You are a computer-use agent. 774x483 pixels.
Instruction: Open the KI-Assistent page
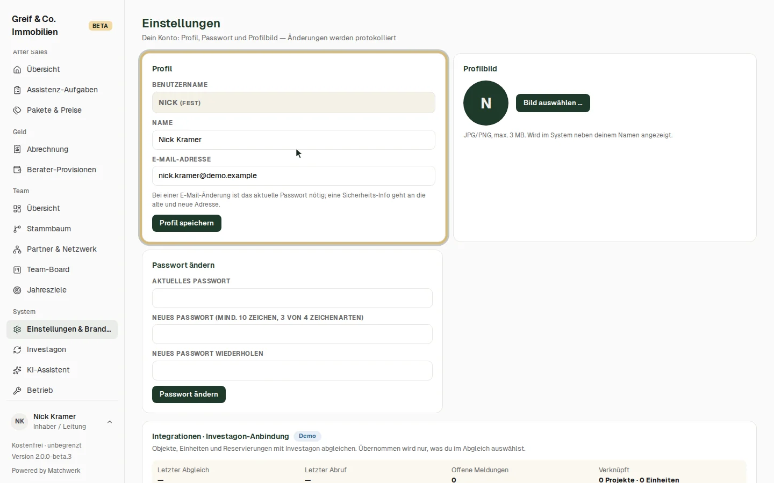tap(62, 370)
